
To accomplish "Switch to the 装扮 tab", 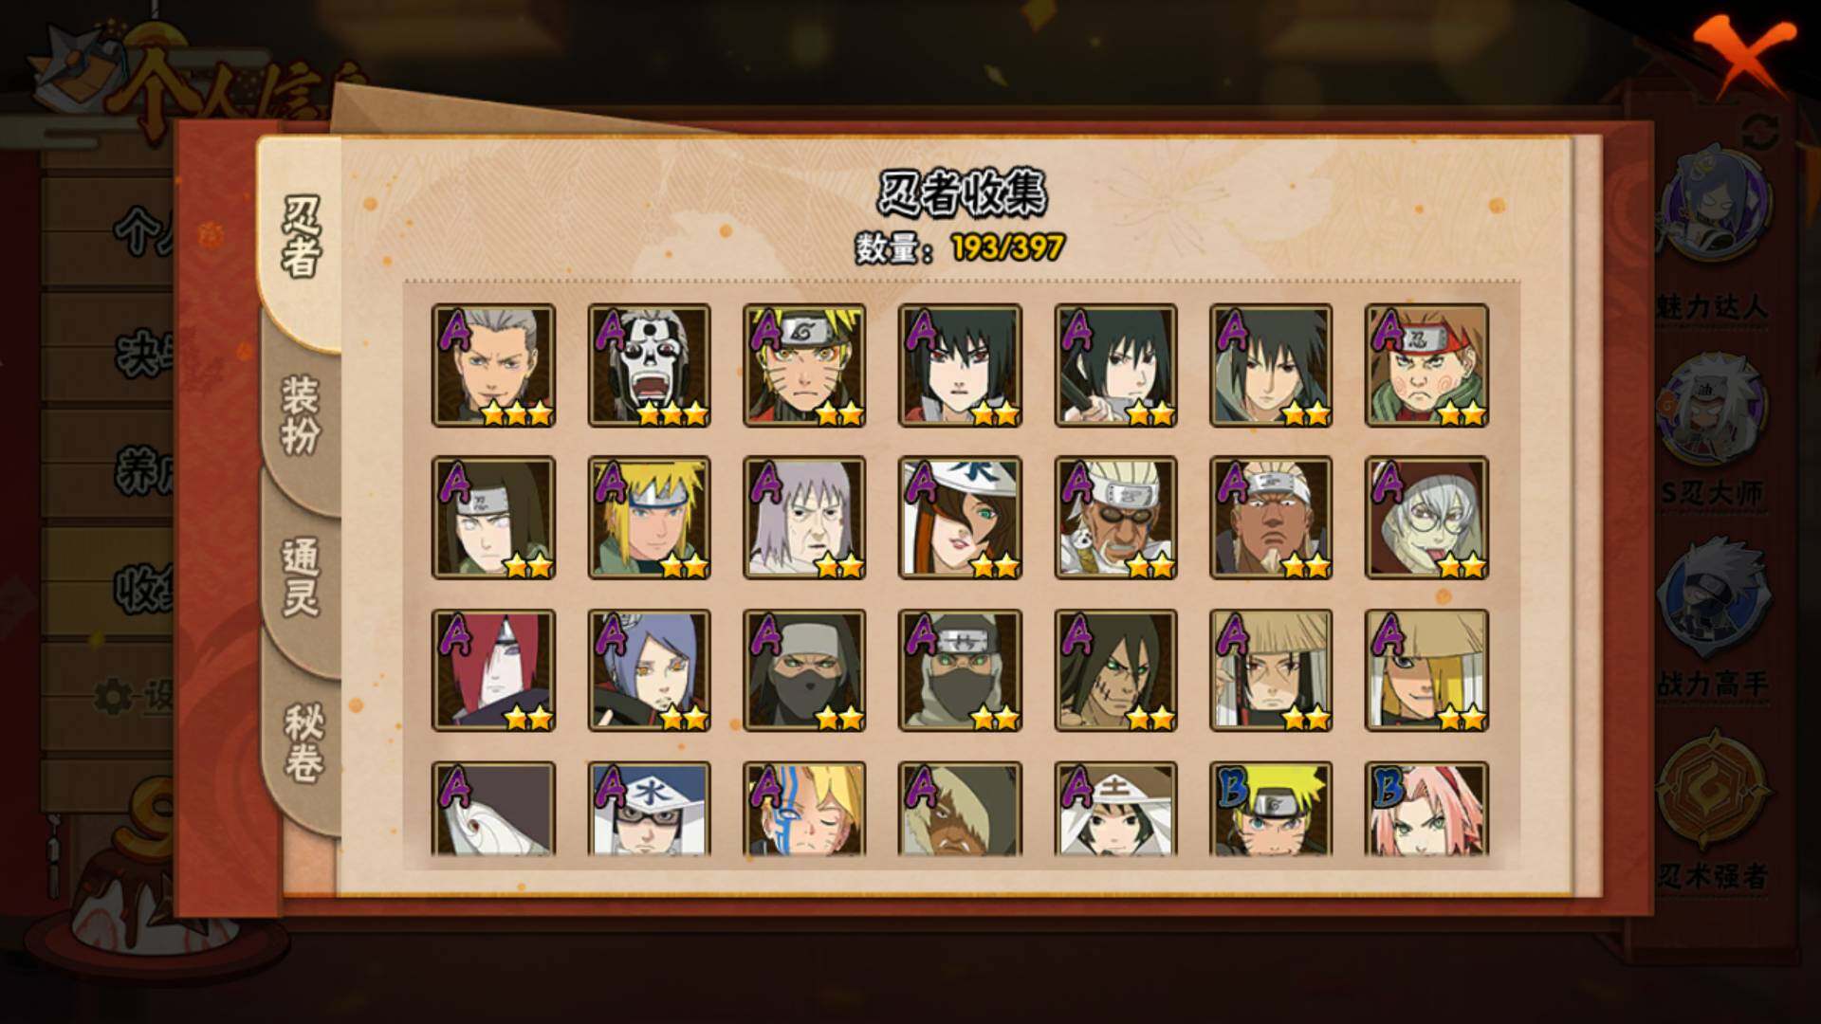I will coord(300,415).
